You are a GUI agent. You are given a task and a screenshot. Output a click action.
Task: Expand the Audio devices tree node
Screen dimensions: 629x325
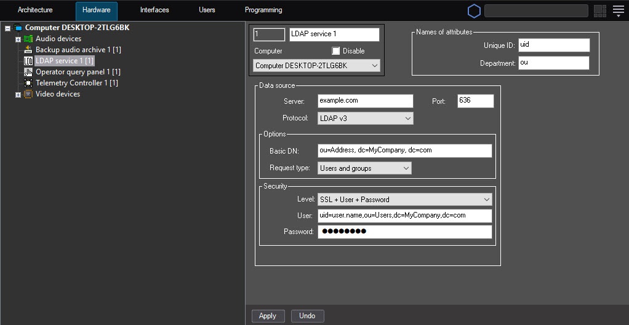18,39
